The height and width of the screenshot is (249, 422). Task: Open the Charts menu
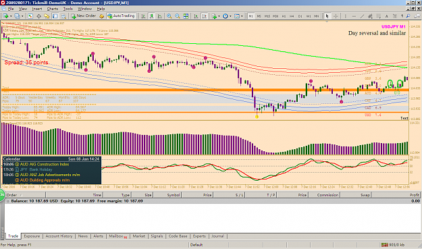coord(52,9)
